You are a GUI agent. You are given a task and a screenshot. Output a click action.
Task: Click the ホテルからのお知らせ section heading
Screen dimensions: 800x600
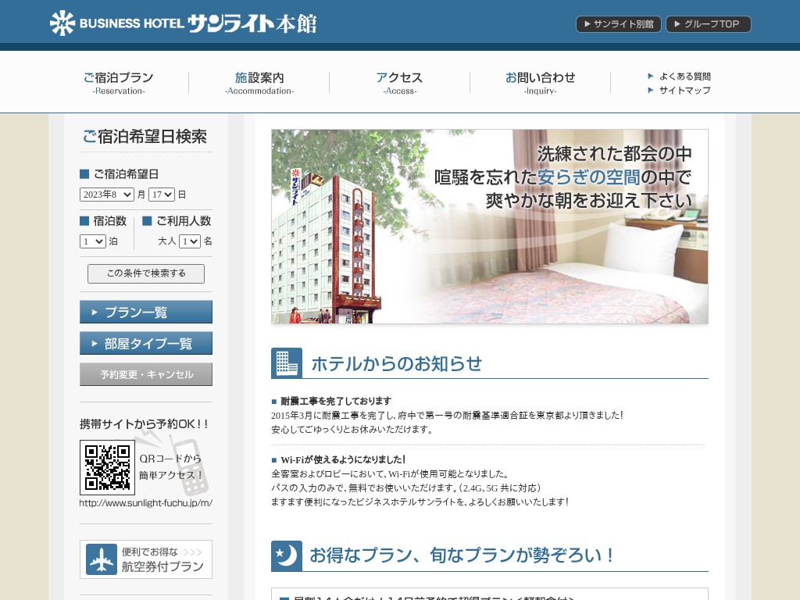coord(396,363)
